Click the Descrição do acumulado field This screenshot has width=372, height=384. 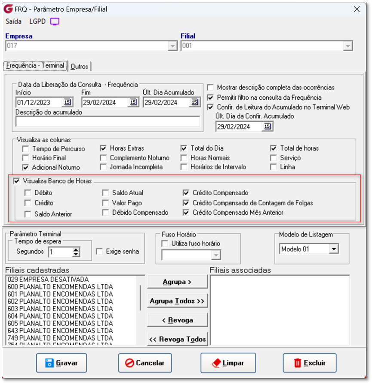tap(108, 121)
